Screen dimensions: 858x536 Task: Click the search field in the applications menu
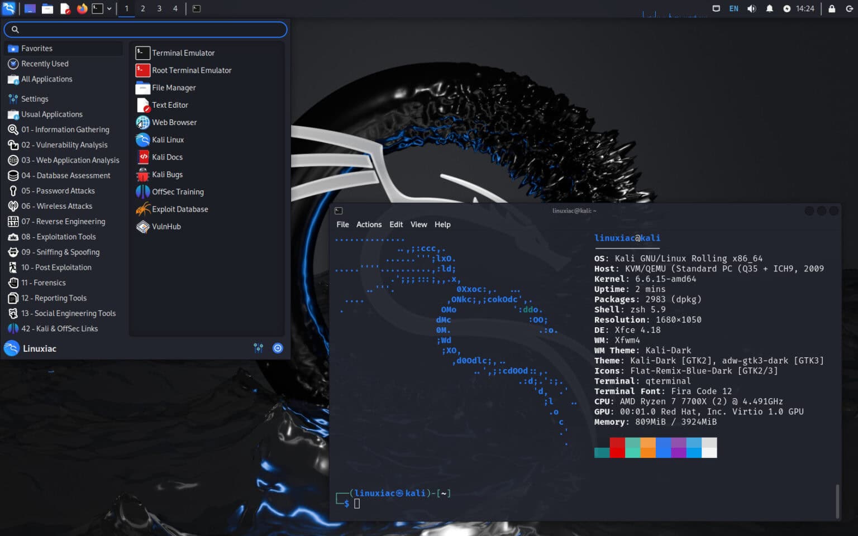[145, 29]
